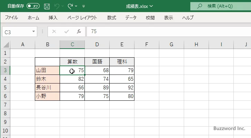Click the formula bar Cancel X icon
The width and height of the screenshot is (251, 138).
[54, 31]
